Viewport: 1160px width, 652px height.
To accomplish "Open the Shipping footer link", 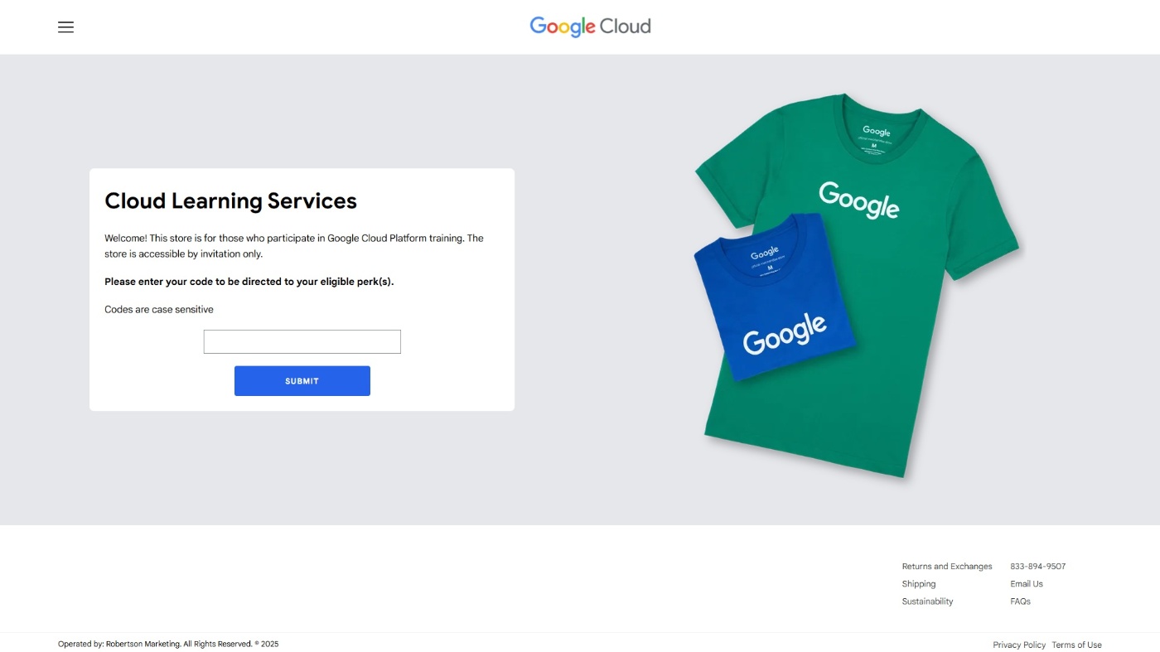I will (x=919, y=584).
